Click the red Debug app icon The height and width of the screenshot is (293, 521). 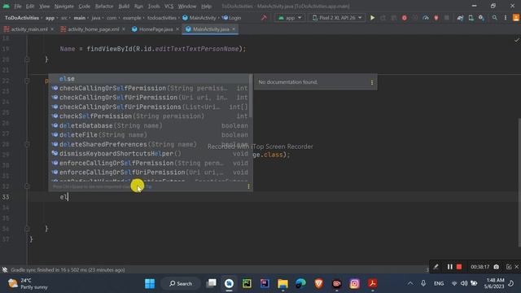pyautogui.click(x=404, y=18)
